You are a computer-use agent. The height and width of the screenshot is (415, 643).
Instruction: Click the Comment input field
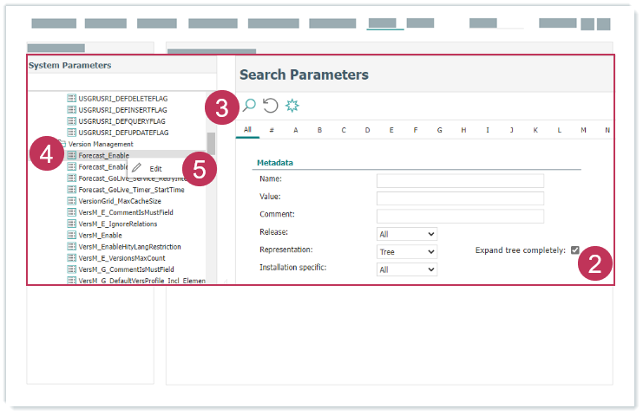click(460, 216)
